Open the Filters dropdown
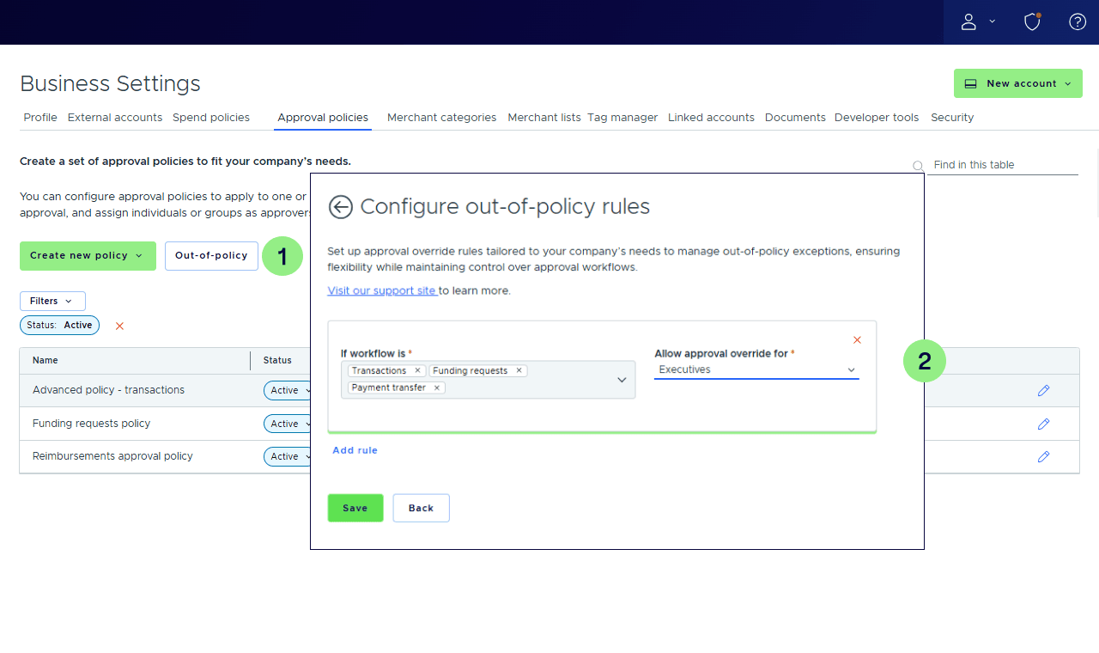Image resolution: width=1099 pixels, height=653 pixels. point(52,301)
